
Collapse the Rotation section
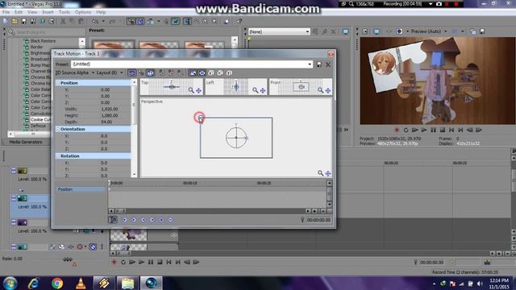pyautogui.click(x=58, y=155)
